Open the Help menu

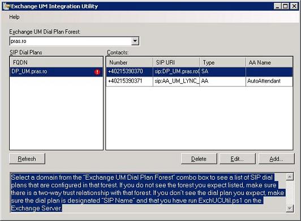click(x=14, y=17)
